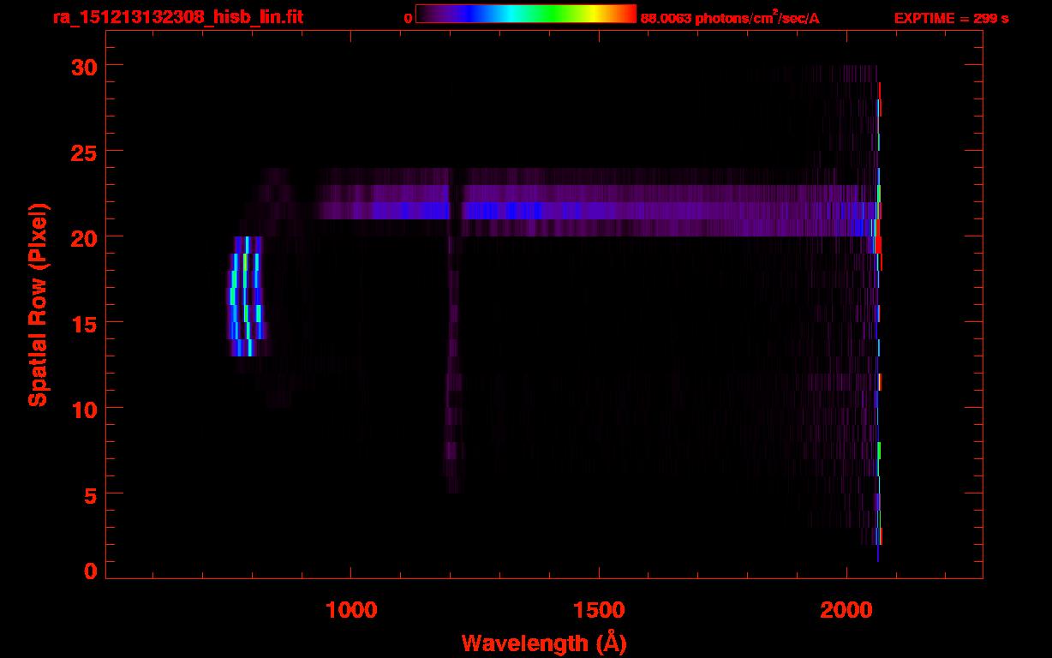Click the bright vertical edge strip near 2060 Å
The height and width of the screenshot is (658, 1052).
coord(878,314)
